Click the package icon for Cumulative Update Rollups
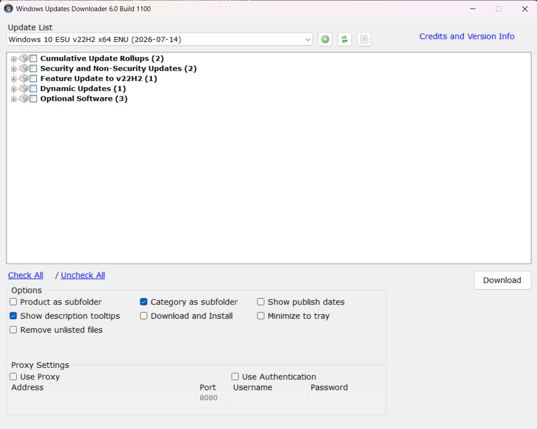This screenshot has height=429, width=537. click(x=24, y=58)
